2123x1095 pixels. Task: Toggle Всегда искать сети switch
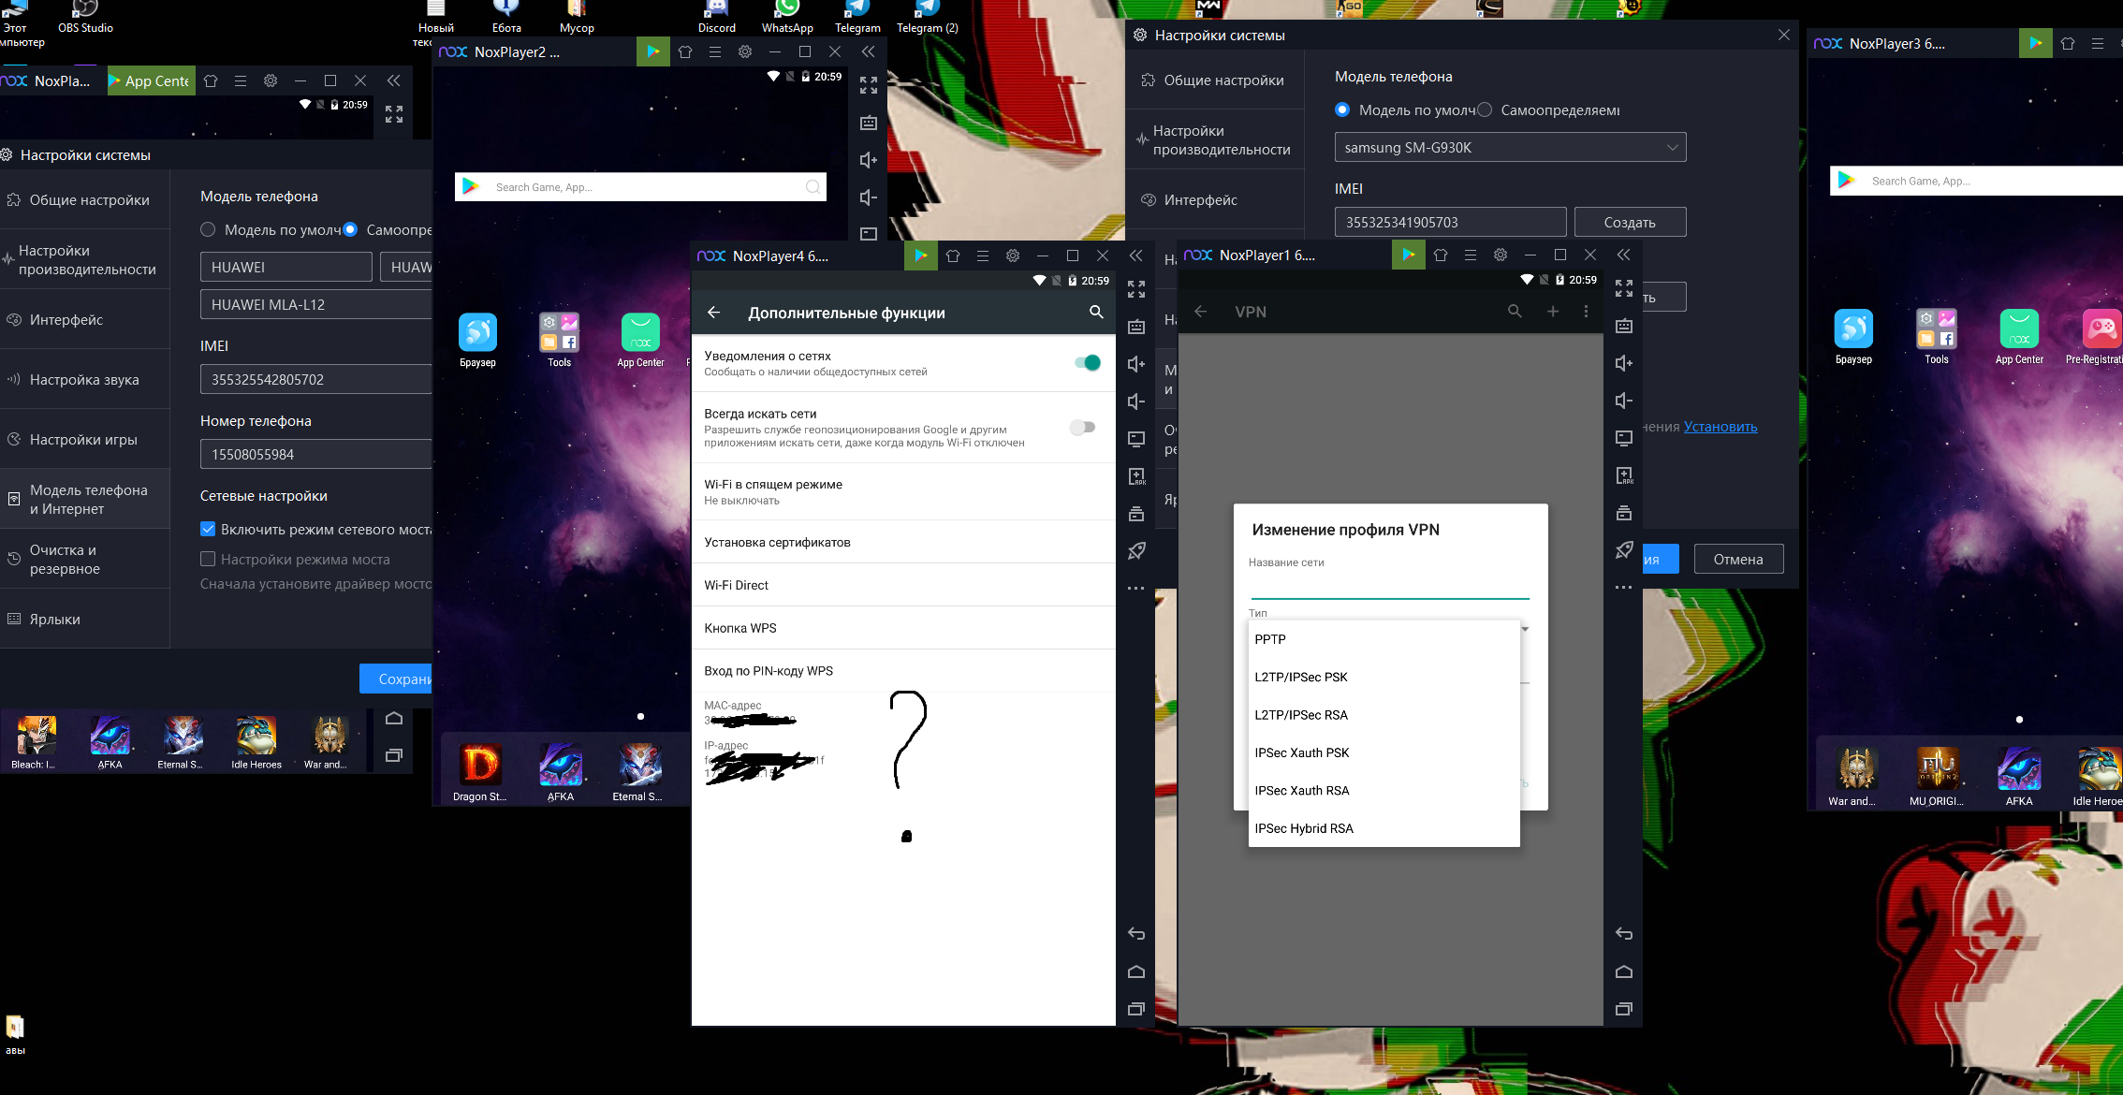pyautogui.click(x=1082, y=428)
